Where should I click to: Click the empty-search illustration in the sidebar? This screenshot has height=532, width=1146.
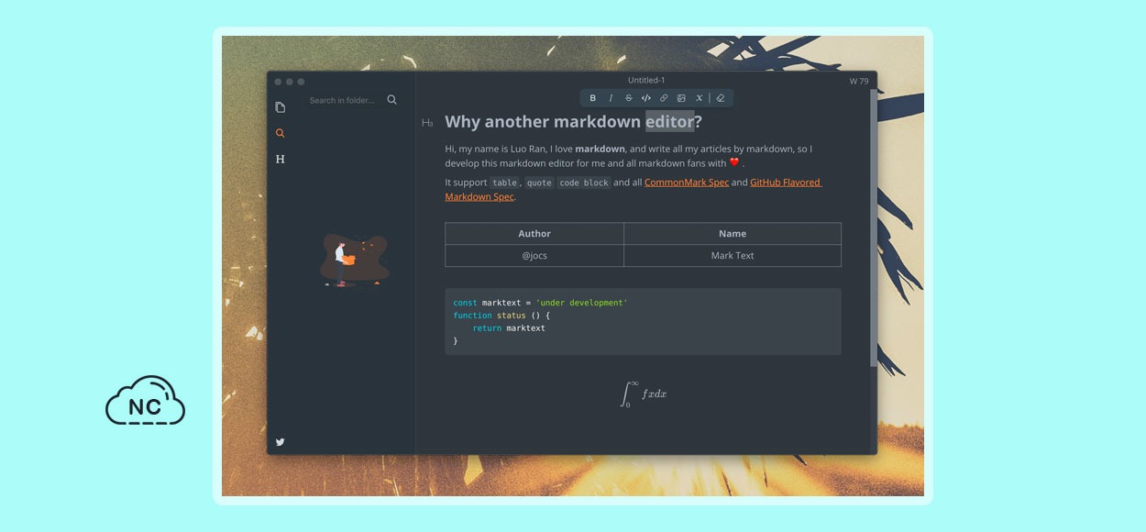[x=354, y=260]
